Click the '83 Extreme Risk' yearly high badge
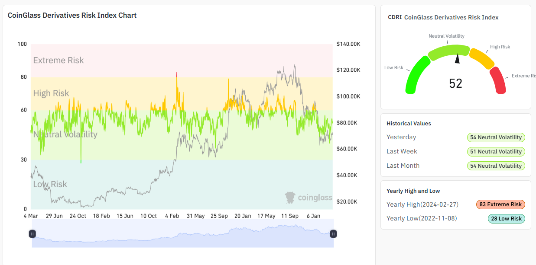536x265 pixels. [x=500, y=204]
